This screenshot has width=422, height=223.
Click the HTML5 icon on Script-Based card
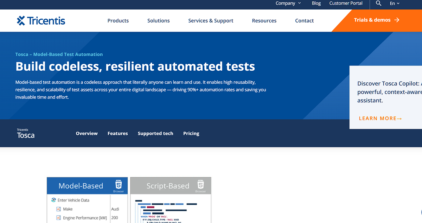tap(200, 184)
